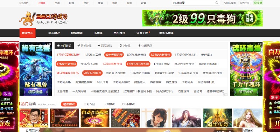Click the 坦克世界下载官网下载 link

pyautogui.click(x=138, y=91)
